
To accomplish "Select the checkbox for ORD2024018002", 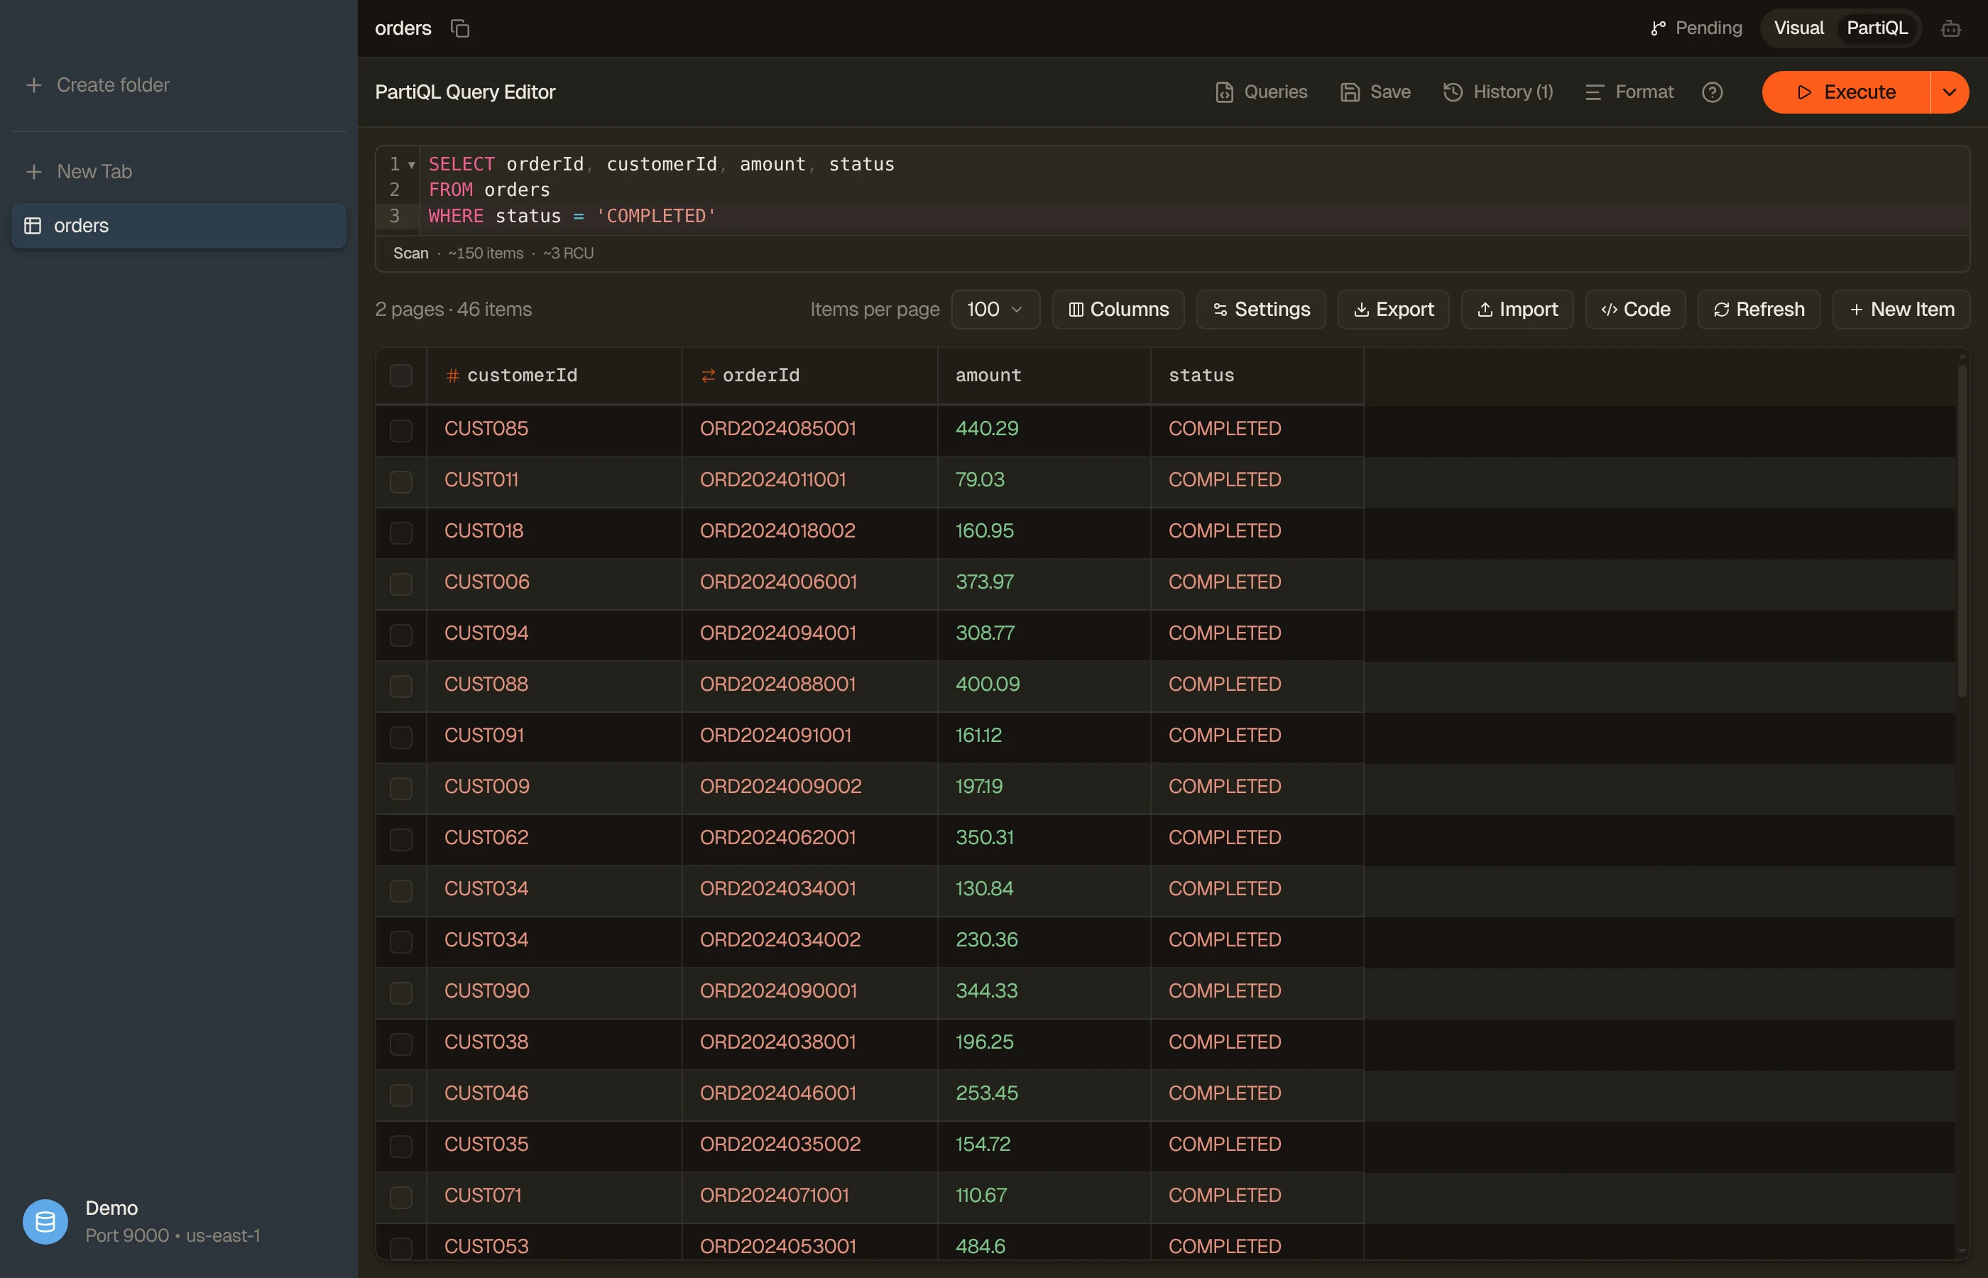I will 400,532.
